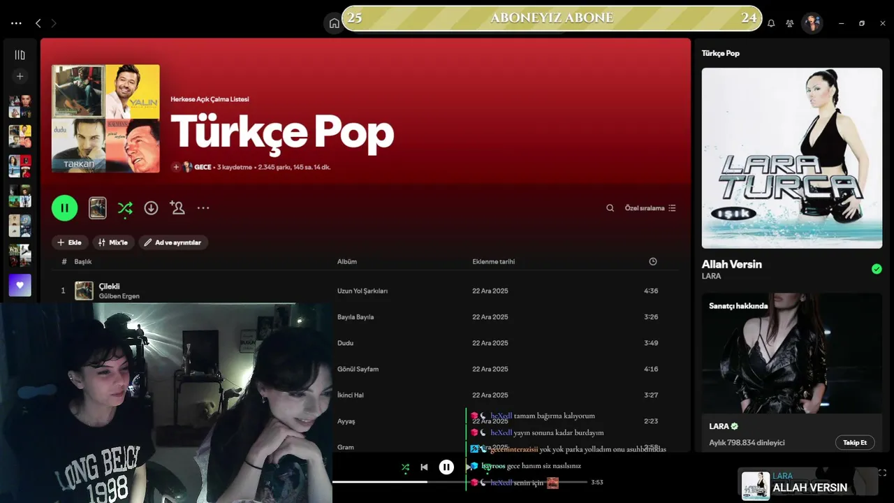Open the Home page
This screenshot has height=503, width=894.
tap(334, 23)
